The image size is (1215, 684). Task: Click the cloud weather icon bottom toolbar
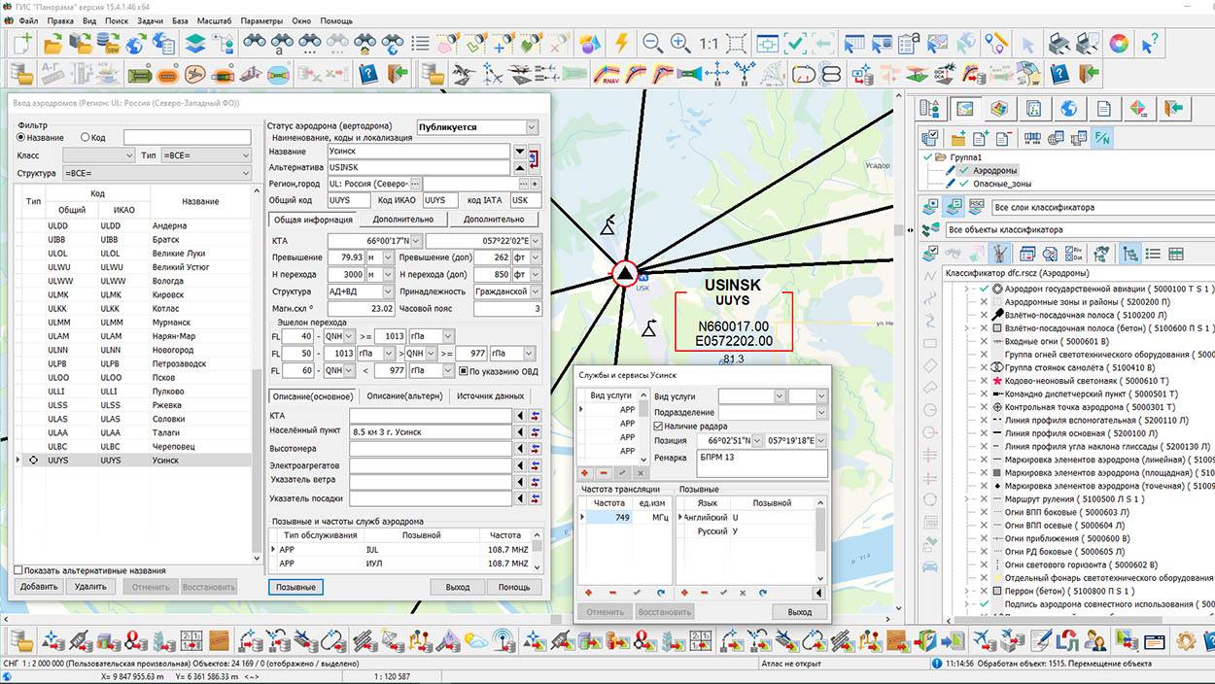476,641
